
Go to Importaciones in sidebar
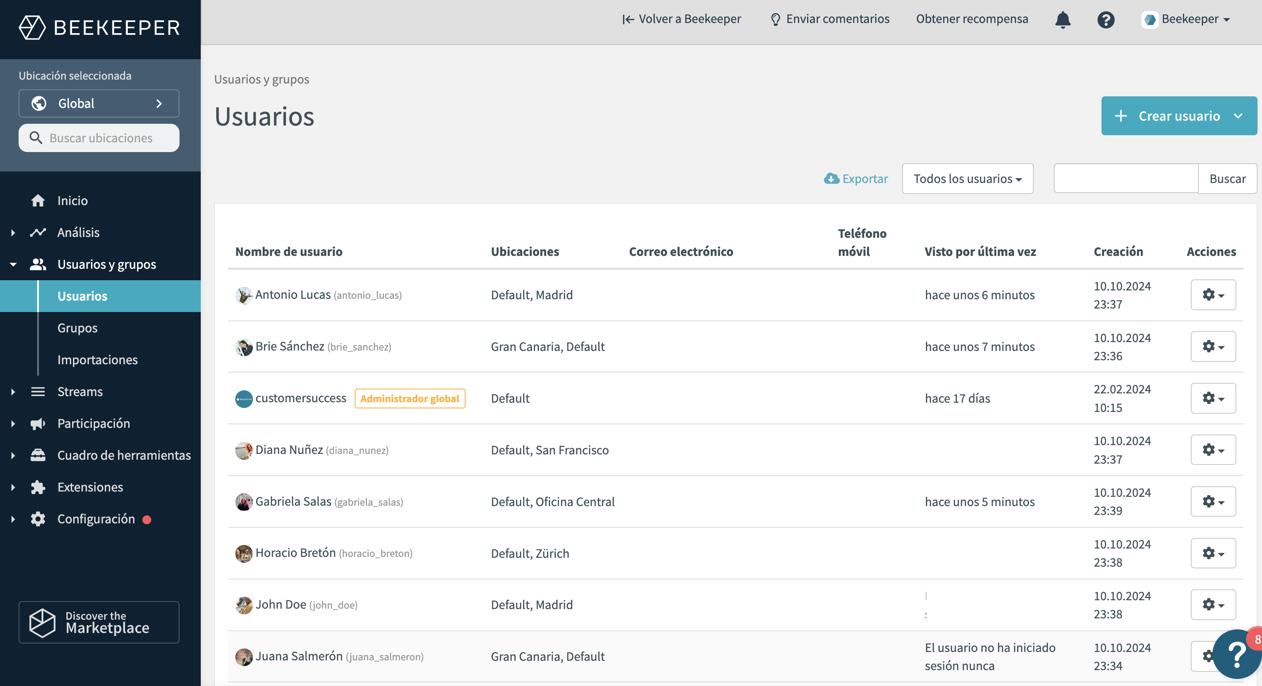[x=97, y=360]
